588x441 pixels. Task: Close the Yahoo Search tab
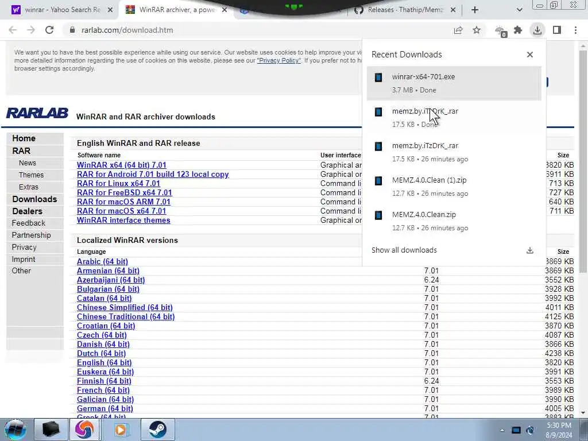click(x=110, y=10)
